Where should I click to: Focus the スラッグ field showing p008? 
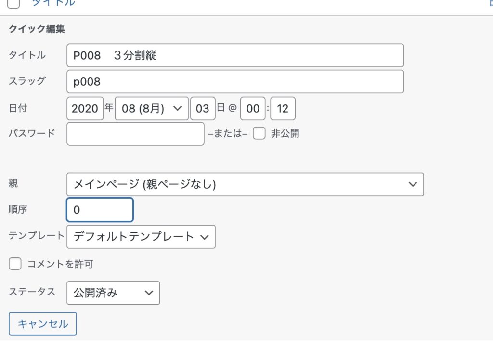point(235,82)
